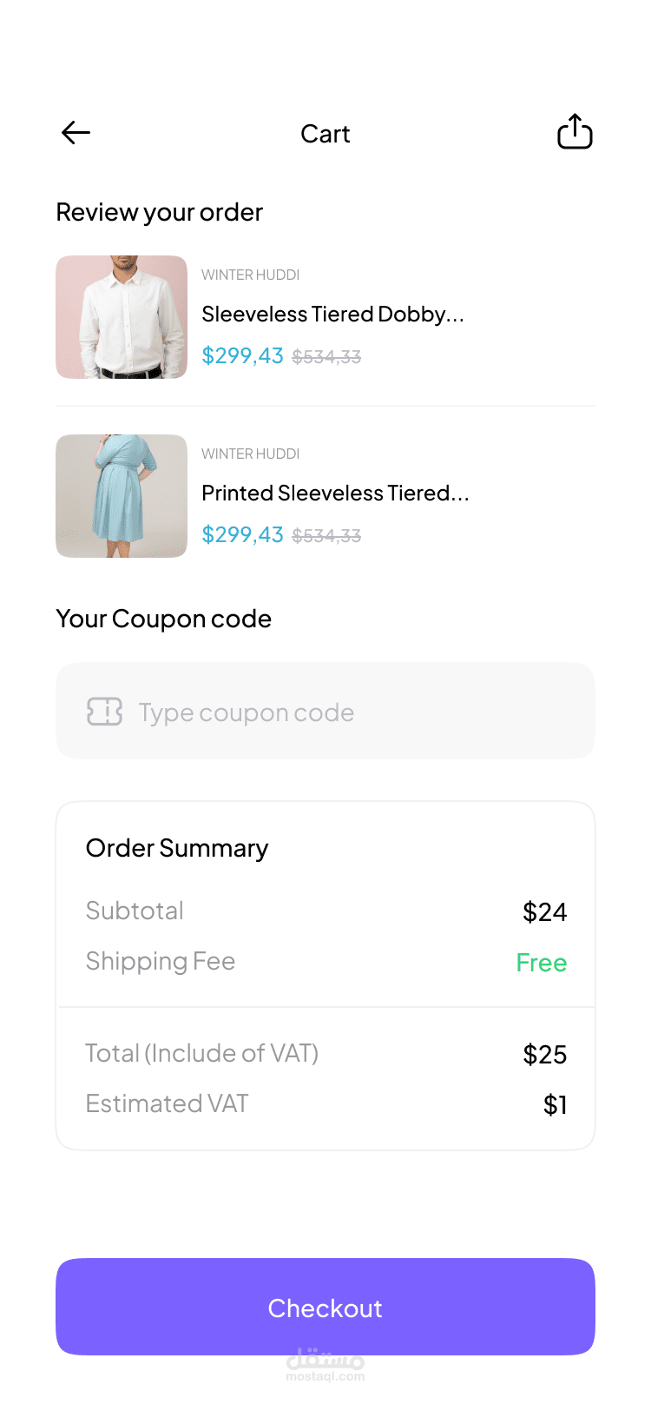Click the Type coupon code field

click(347, 712)
